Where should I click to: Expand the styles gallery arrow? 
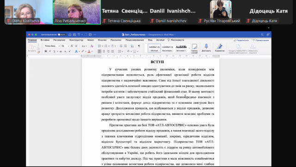pyautogui.click(x=189, y=48)
